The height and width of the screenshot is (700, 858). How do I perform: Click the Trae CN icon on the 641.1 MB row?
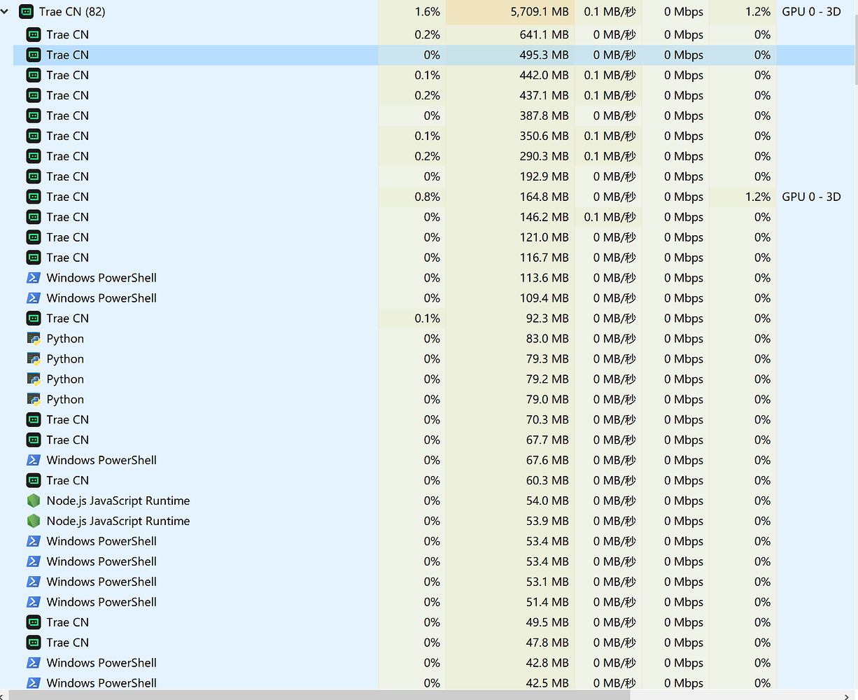pos(34,34)
